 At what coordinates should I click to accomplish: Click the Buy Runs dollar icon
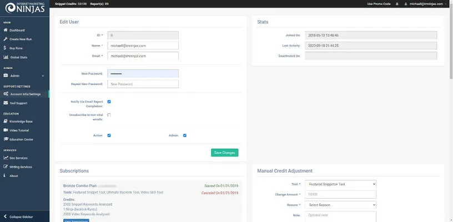6,48
